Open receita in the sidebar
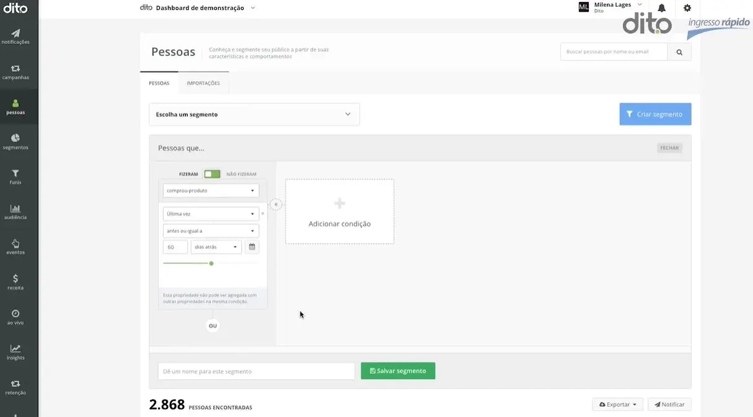Screen dimensions: 753x417 [15, 282]
